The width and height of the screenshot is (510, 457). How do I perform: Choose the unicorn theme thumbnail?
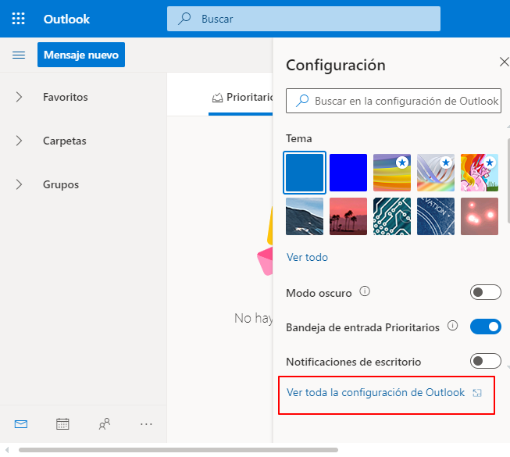pos(479,173)
